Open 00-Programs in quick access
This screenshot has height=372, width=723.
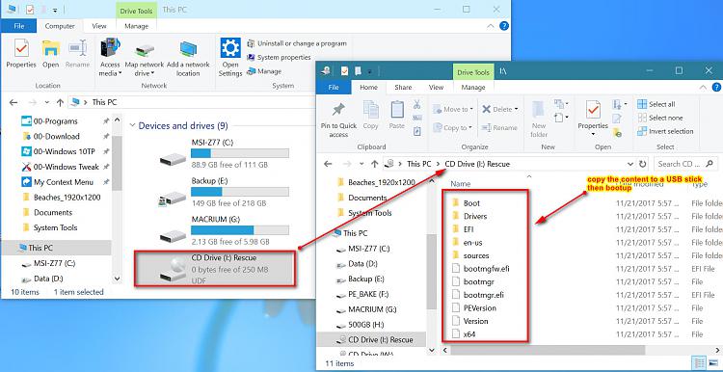(x=55, y=121)
